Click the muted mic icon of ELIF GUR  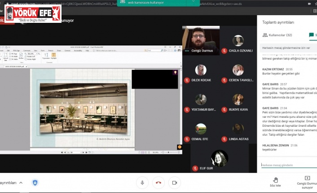[x=195, y=168]
